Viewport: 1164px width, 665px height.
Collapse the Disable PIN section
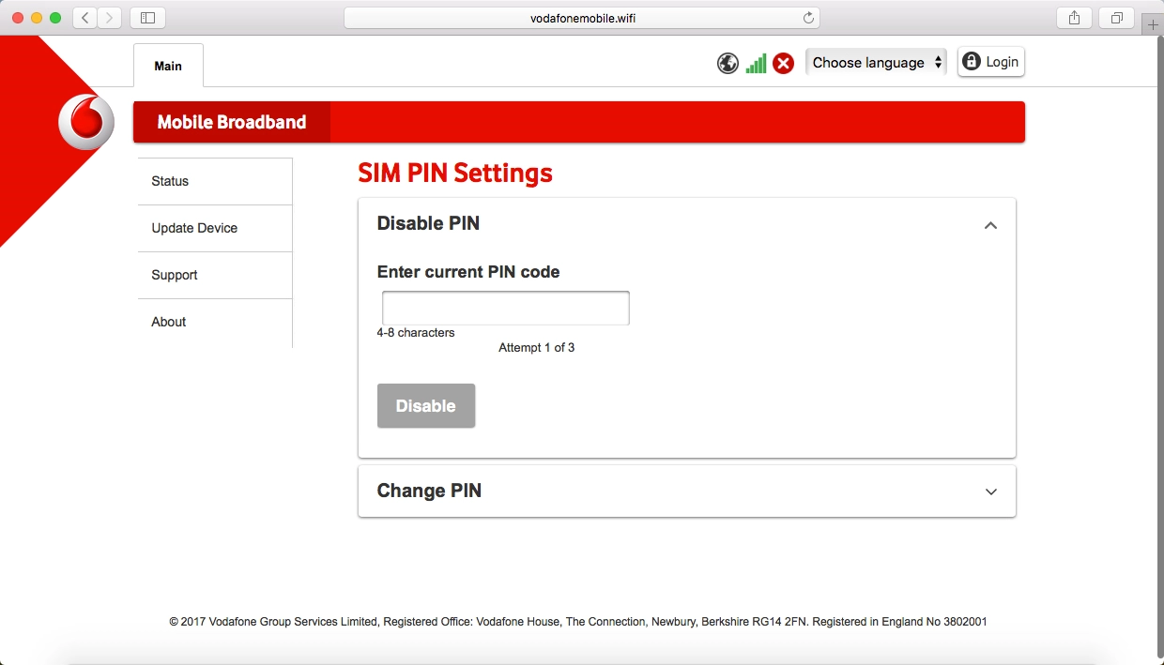point(990,225)
